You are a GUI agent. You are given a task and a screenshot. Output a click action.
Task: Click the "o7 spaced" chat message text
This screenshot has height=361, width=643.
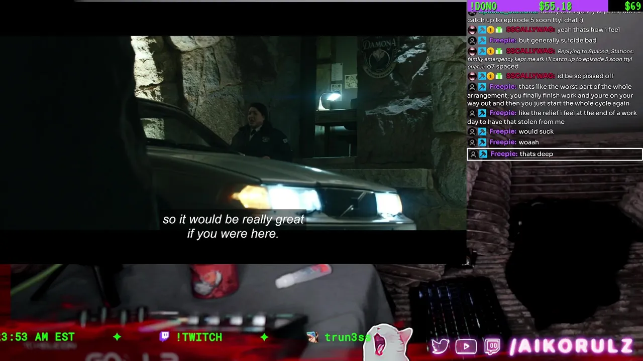(502, 67)
